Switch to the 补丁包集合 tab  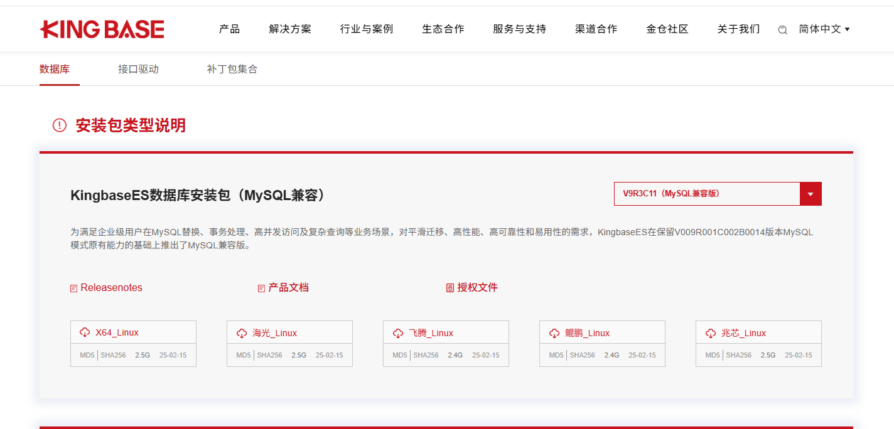tap(232, 69)
